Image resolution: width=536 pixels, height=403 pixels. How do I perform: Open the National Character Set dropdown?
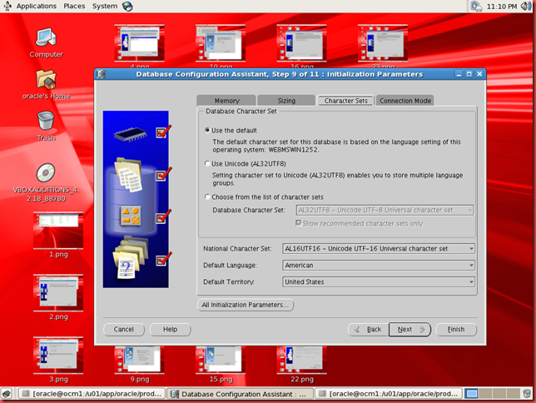click(x=379, y=249)
